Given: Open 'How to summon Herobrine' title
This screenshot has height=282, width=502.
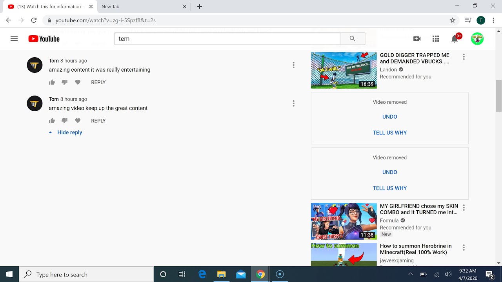Looking at the screenshot, I should coord(416,249).
